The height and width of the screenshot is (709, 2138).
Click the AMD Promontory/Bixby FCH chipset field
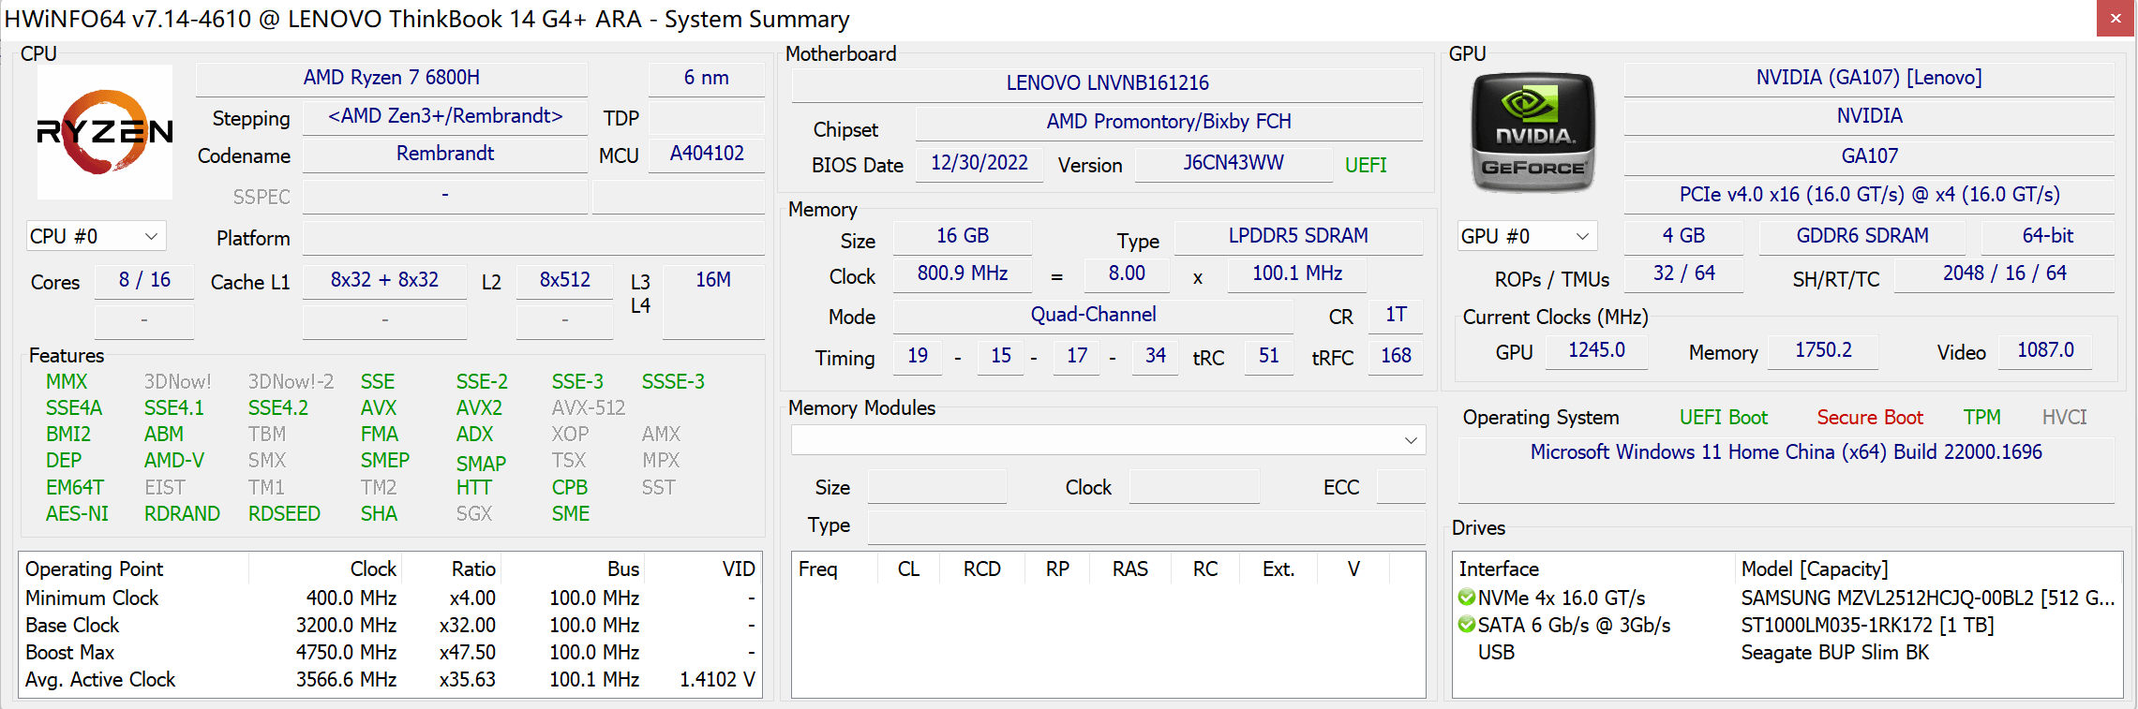[x=1169, y=122]
